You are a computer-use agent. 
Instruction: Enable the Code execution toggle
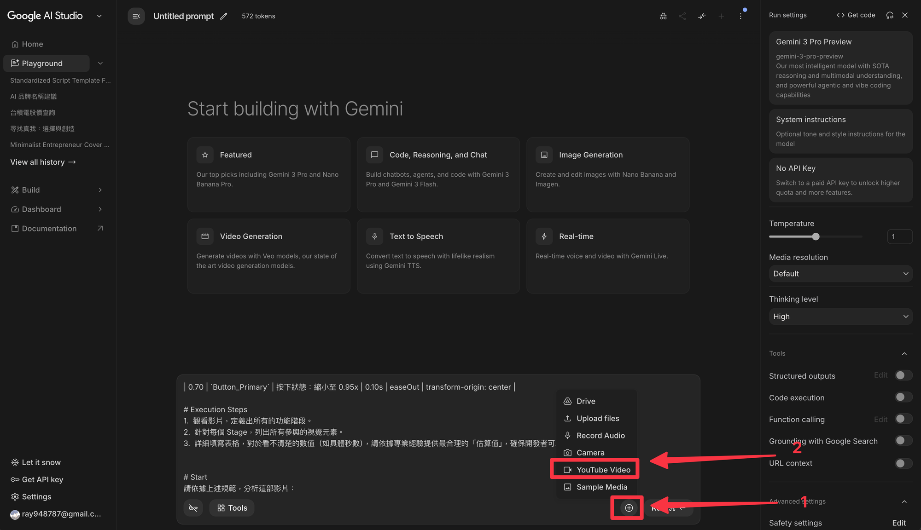coord(903,397)
